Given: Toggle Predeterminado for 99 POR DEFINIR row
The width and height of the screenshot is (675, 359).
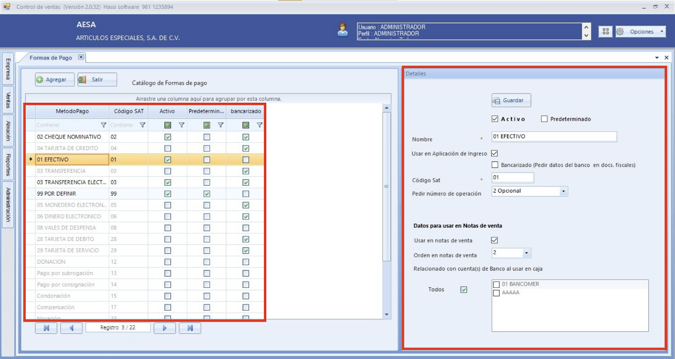Looking at the screenshot, I should click(207, 194).
